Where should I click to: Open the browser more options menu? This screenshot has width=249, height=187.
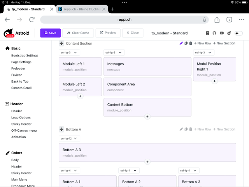(x=242, y=20)
